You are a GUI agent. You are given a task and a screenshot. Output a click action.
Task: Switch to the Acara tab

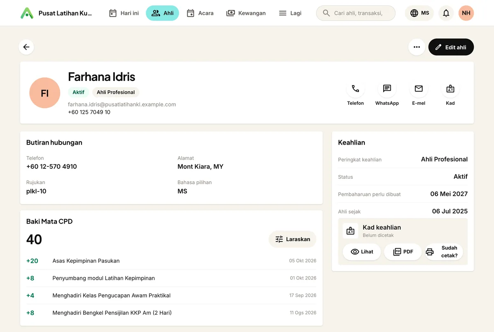200,13
